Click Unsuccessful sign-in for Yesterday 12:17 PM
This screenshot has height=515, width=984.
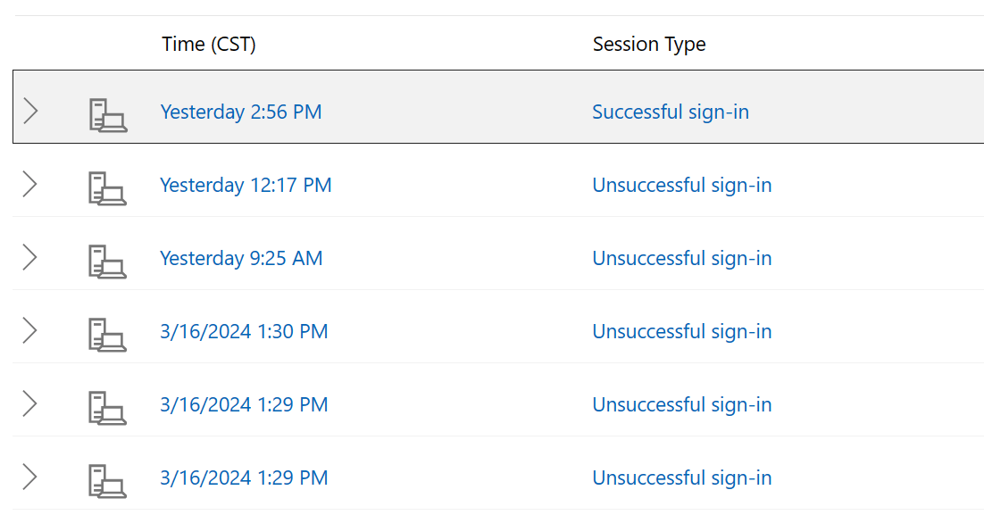point(682,185)
